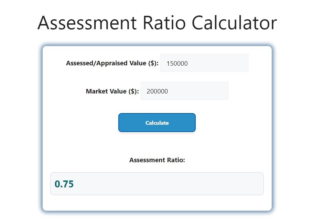
Task: Select the 0.75 result value
Action: click(x=65, y=184)
